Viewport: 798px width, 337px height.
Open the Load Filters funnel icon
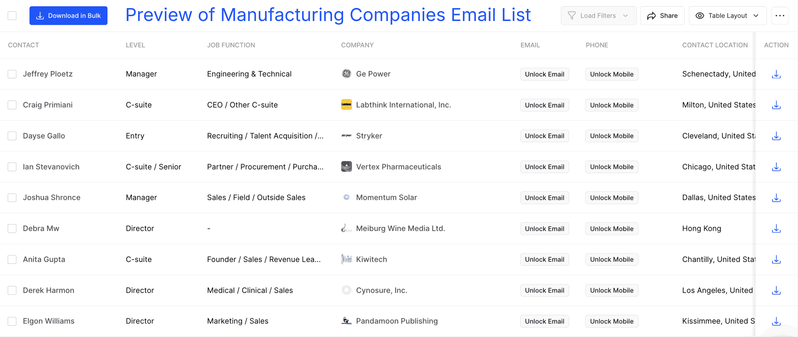click(572, 16)
